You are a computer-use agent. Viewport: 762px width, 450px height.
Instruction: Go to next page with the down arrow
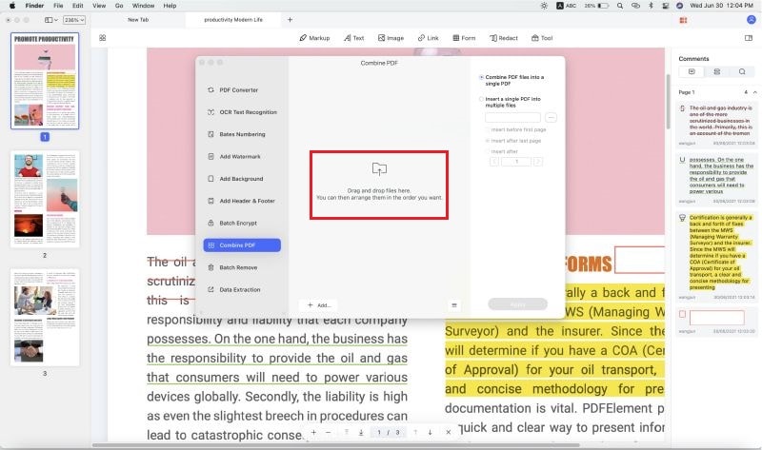pyautogui.click(x=431, y=432)
